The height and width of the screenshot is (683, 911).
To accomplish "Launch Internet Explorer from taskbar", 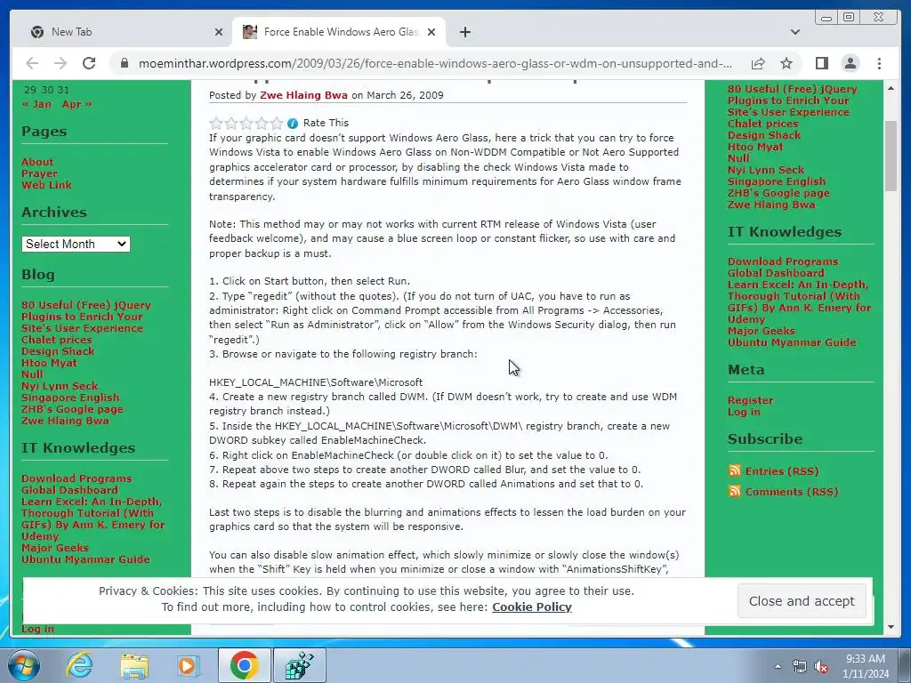I will point(79,665).
